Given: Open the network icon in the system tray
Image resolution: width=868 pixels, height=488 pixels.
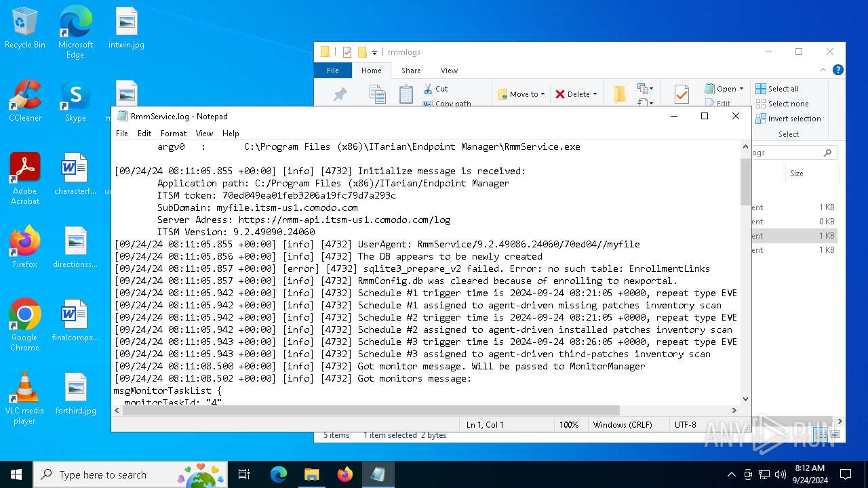Looking at the screenshot, I should (x=764, y=474).
